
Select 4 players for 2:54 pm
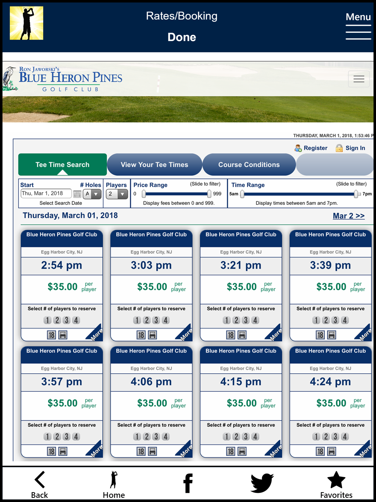(76, 320)
